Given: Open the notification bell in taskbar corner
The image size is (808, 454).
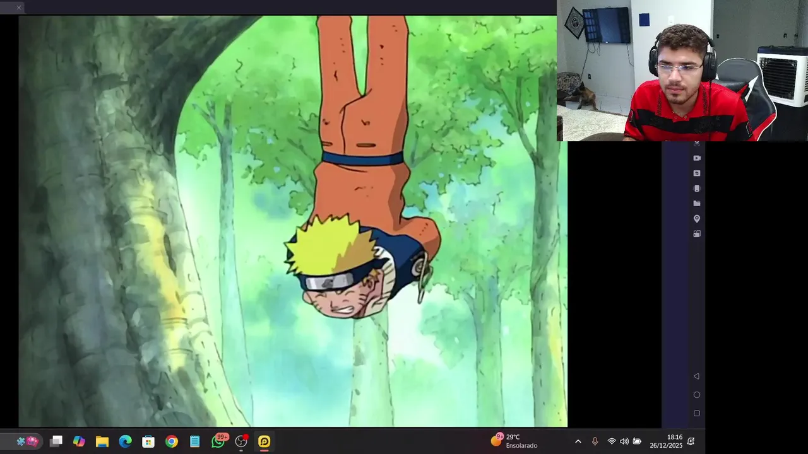Looking at the screenshot, I should click(x=691, y=441).
